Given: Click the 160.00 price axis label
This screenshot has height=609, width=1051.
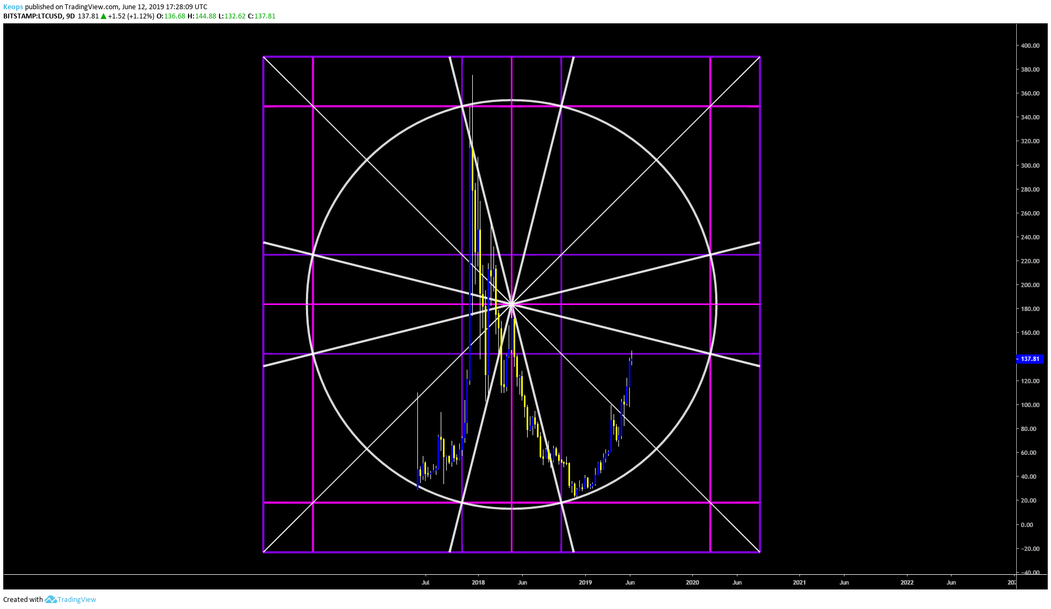Looking at the screenshot, I should point(1030,333).
